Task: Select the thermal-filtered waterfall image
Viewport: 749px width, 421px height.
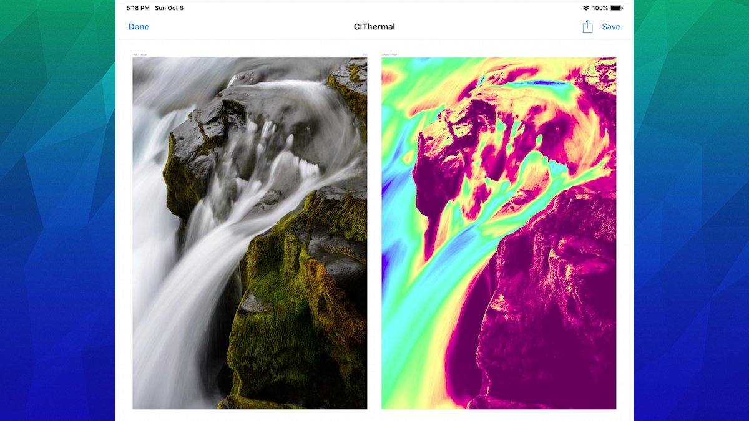Action: 499,233
